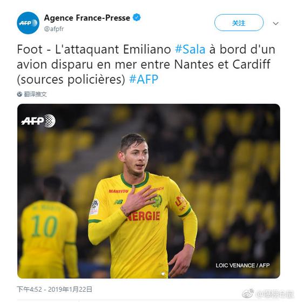Open the AFP profile avatar
297x302 pixels.
click(x=28, y=23)
